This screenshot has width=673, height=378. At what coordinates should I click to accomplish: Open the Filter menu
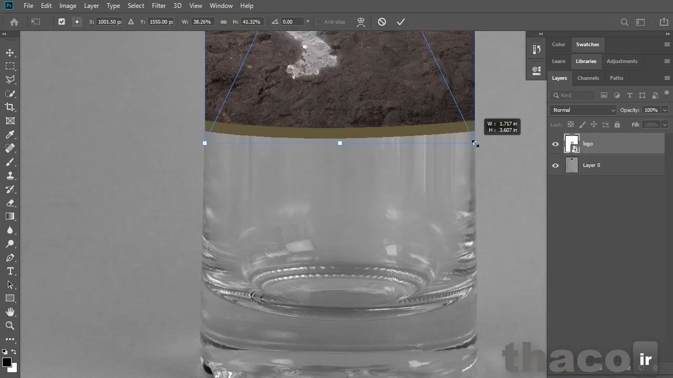(x=159, y=6)
